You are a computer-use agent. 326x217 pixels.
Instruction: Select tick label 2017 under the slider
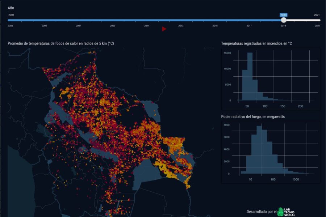pos(249,26)
